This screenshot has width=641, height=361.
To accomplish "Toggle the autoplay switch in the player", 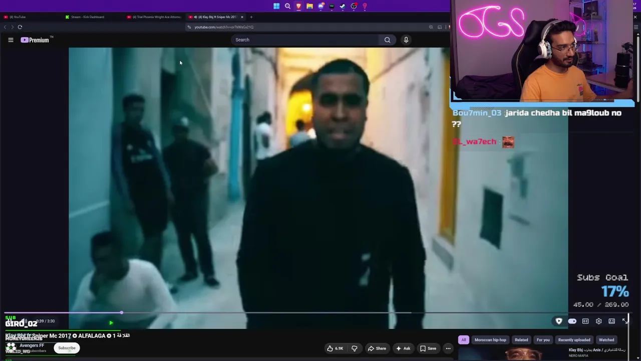I will click(x=572, y=321).
